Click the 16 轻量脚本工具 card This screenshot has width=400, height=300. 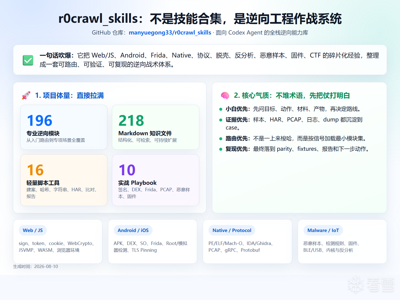(x=64, y=180)
